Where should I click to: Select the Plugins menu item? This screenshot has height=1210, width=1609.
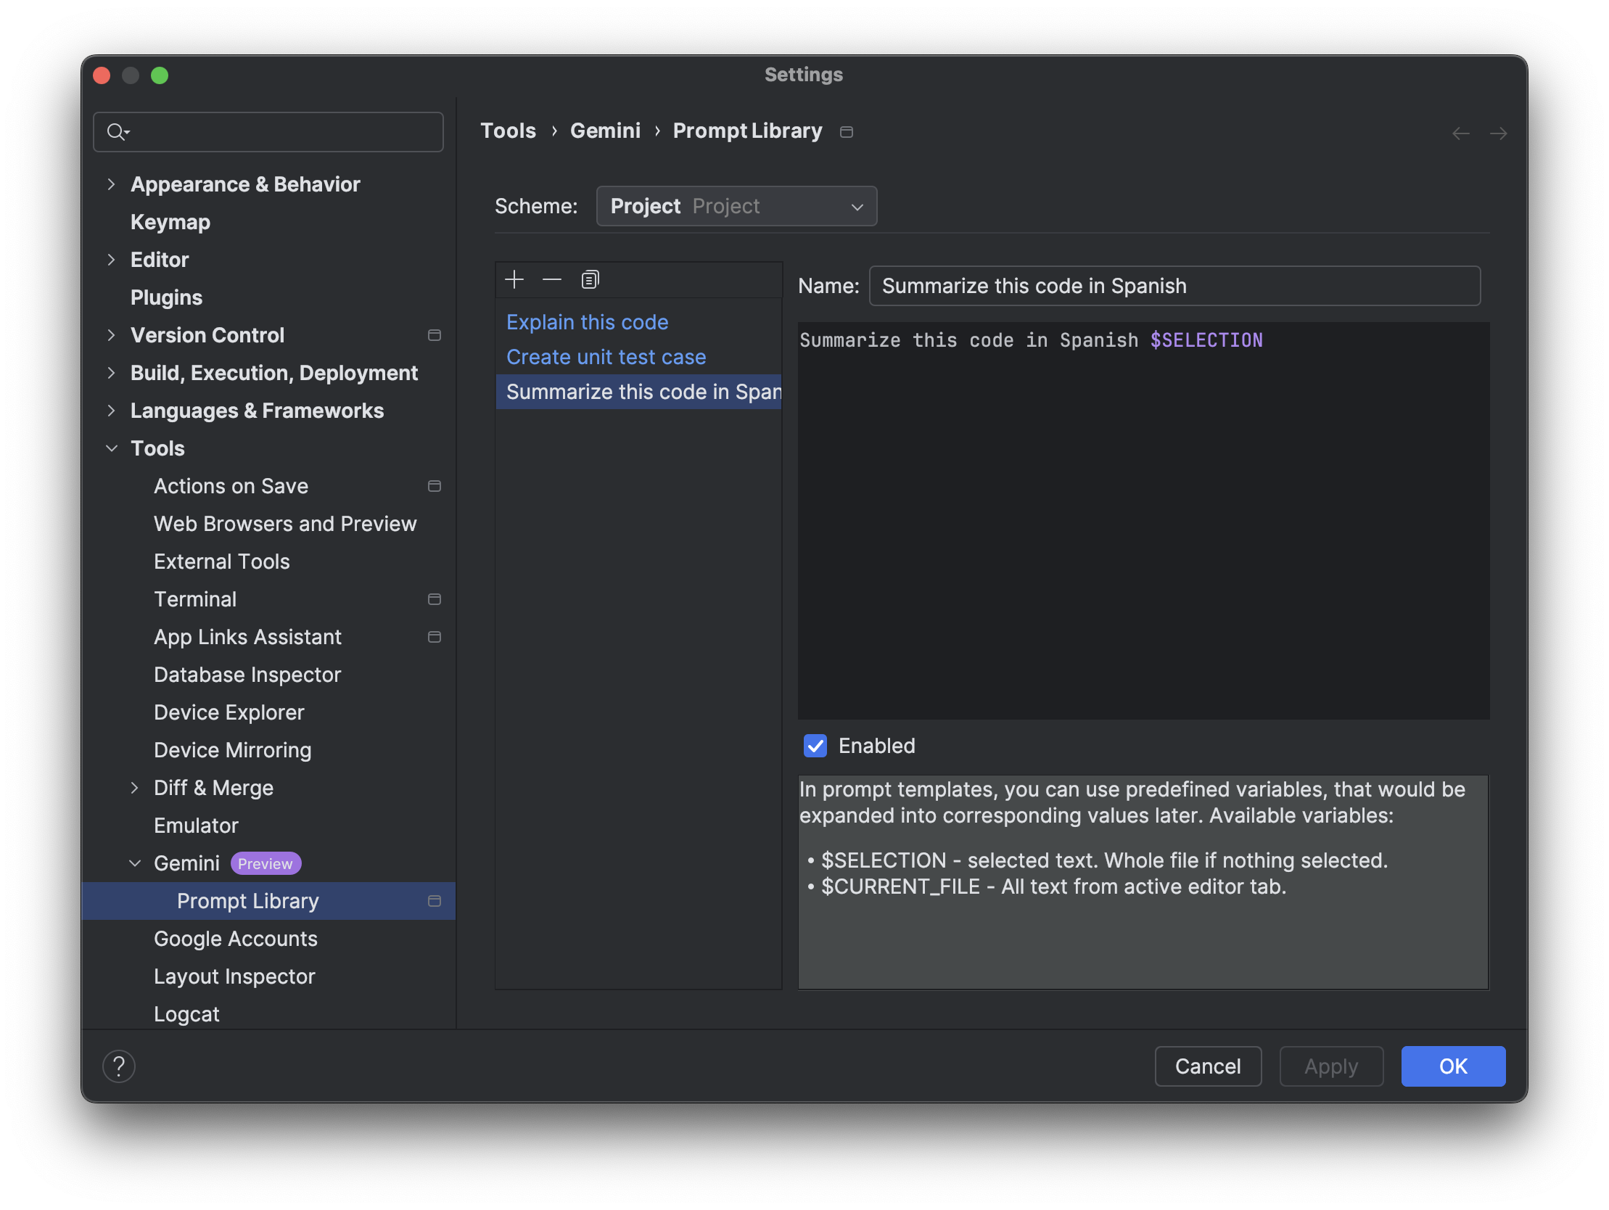pyautogui.click(x=167, y=296)
